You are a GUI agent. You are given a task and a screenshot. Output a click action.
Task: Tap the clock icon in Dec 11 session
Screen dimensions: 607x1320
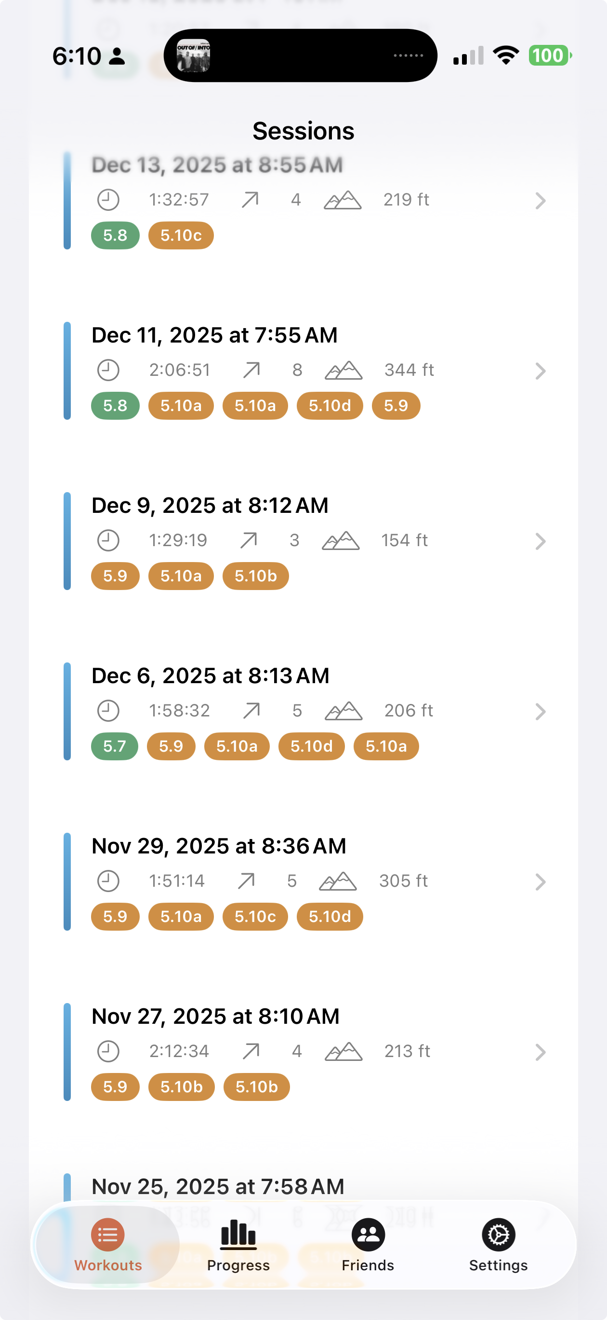(108, 370)
